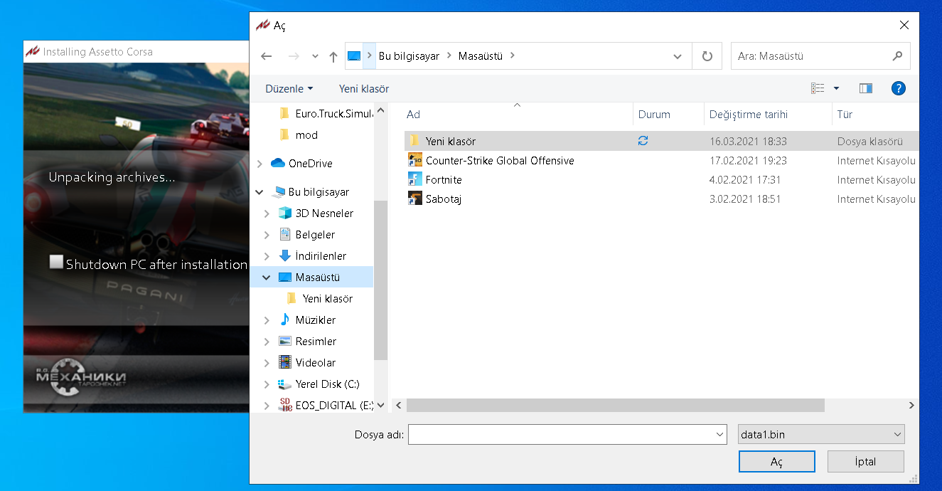Open the view options dropdown arrow
The width and height of the screenshot is (942, 491).
coord(836,88)
